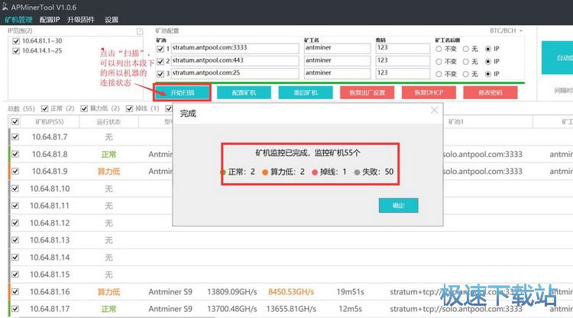The image size is (573, 318).
Task: Click the 开始扫描 button
Action: click(x=183, y=92)
